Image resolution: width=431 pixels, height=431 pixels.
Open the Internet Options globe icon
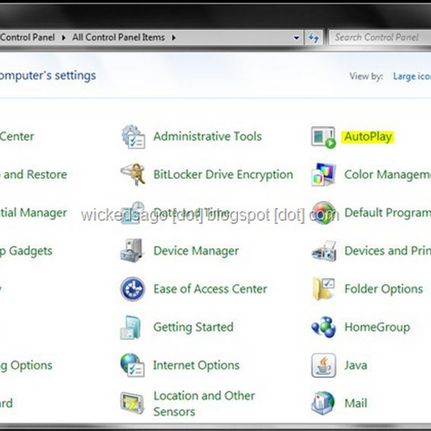point(132,365)
